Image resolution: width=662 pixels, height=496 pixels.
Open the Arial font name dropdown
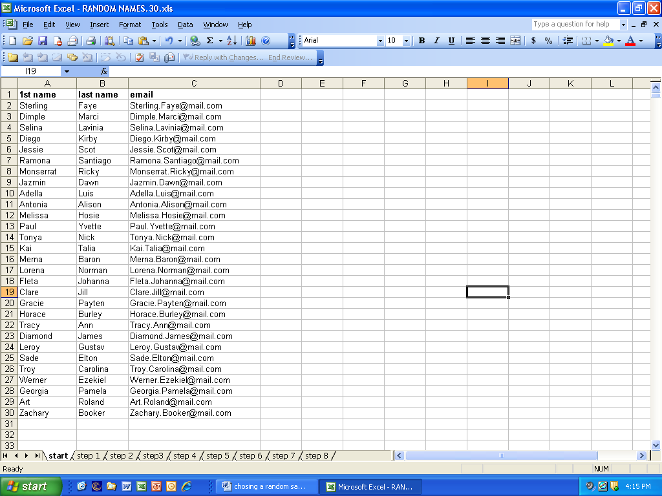pyautogui.click(x=380, y=41)
